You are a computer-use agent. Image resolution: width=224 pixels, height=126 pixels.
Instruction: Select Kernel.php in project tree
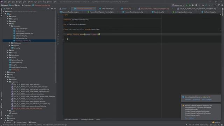[16, 48]
